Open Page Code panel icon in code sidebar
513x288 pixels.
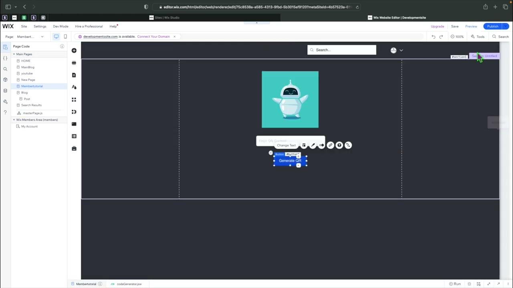(5, 47)
